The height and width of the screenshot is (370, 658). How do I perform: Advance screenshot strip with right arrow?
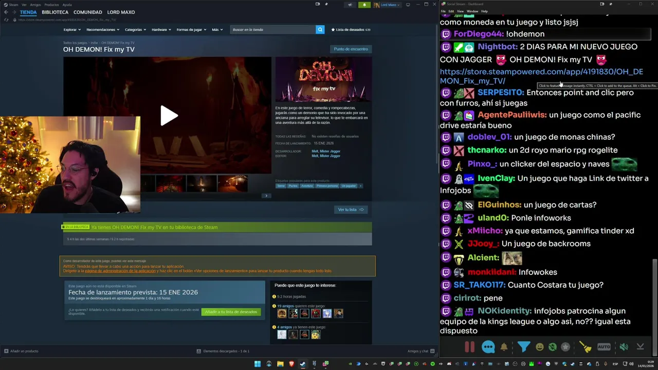click(x=266, y=195)
